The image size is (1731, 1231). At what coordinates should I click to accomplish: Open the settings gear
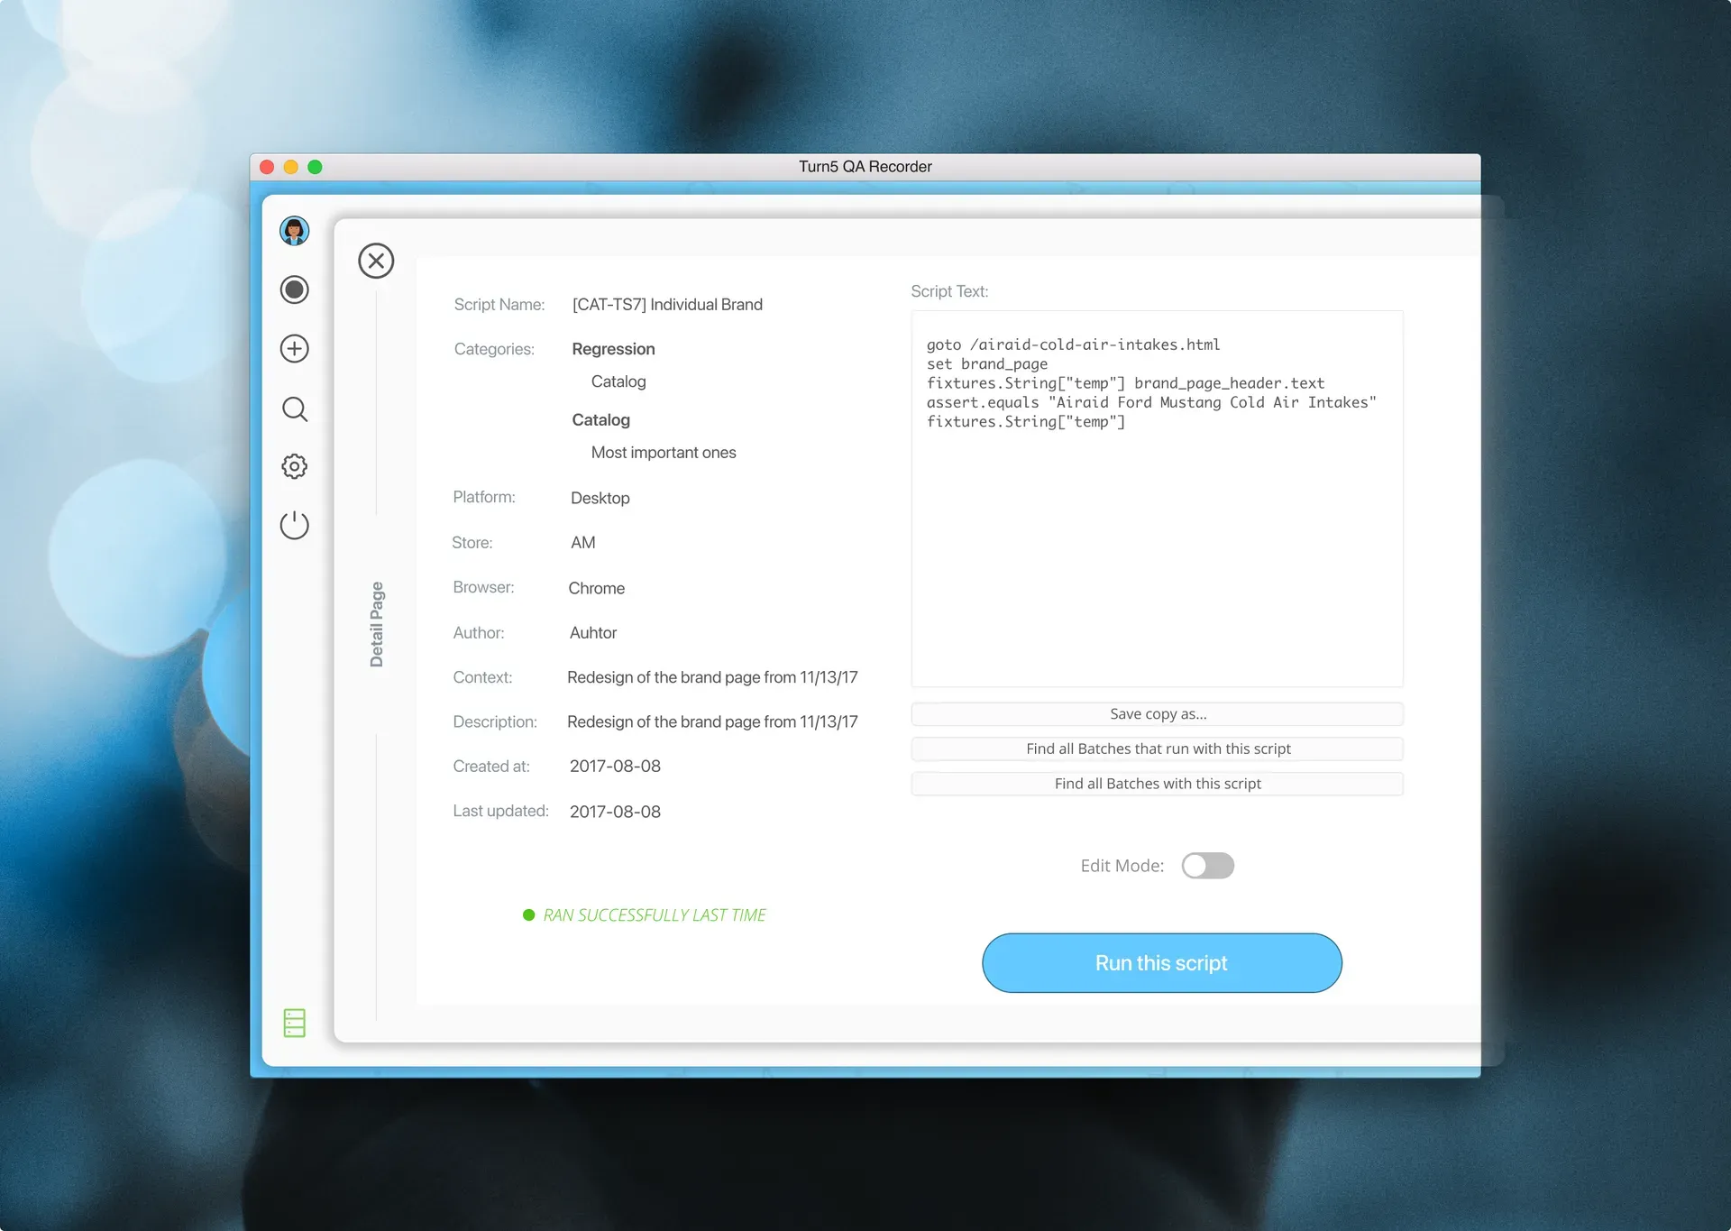[x=294, y=466]
